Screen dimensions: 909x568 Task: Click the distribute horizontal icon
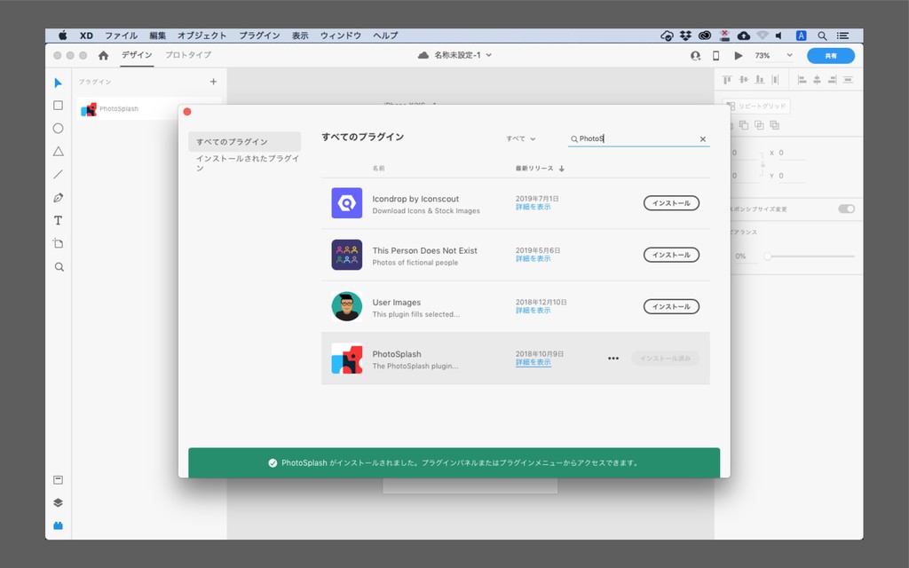click(x=775, y=79)
